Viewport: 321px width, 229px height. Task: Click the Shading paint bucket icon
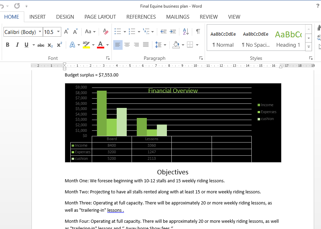tap(176, 45)
